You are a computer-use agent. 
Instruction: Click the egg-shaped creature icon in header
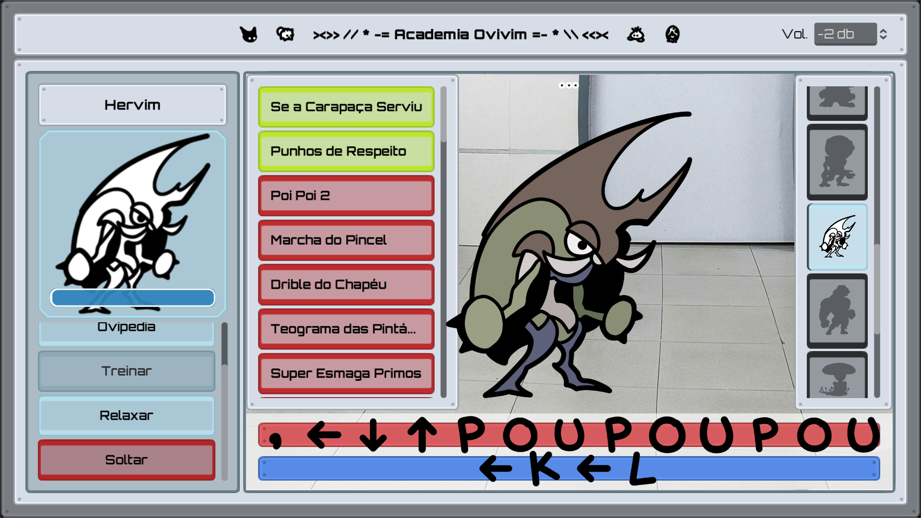673,35
